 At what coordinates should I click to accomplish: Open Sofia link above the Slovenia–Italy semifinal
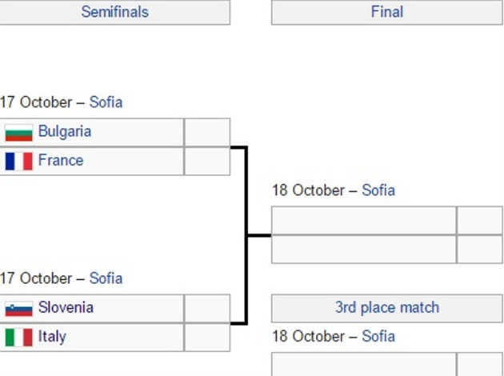[106, 278]
